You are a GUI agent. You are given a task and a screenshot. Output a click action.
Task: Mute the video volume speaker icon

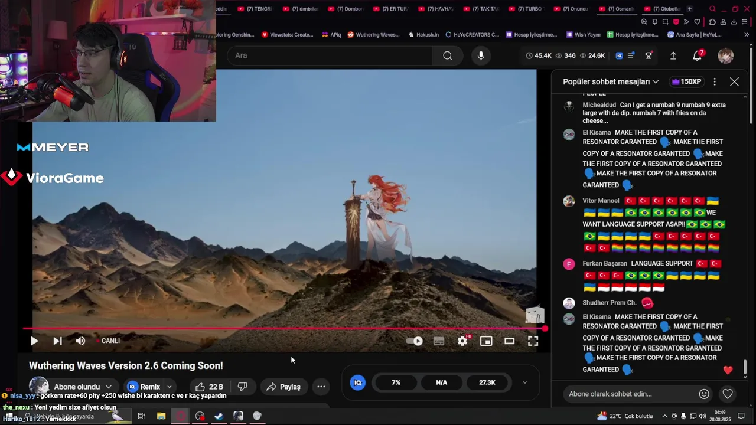pyautogui.click(x=80, y=341)
